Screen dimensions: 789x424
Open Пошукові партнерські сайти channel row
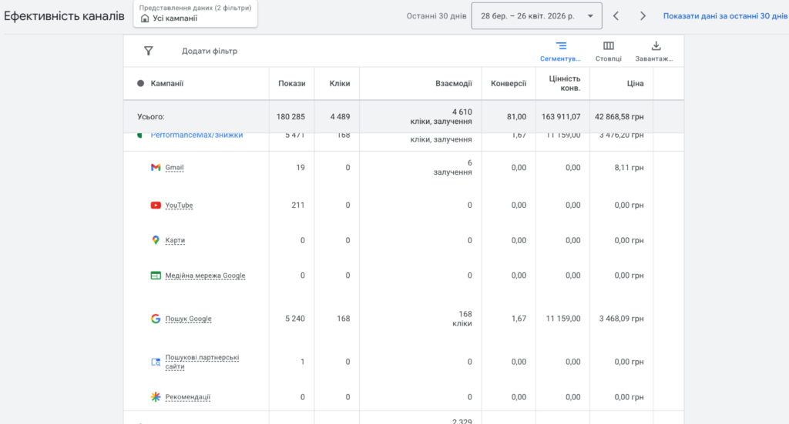[202, 362]
